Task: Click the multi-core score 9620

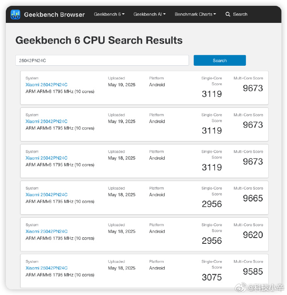Action: [x=253, y=235]
